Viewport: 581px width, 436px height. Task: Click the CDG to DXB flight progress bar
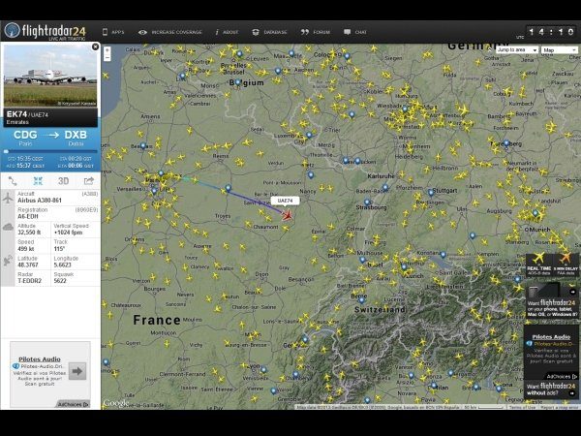tap(50, 151)
